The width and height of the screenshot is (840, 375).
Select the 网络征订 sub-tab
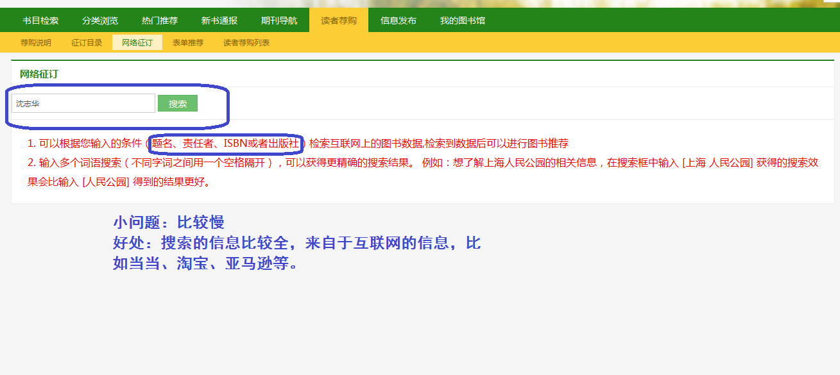[137, 43]
